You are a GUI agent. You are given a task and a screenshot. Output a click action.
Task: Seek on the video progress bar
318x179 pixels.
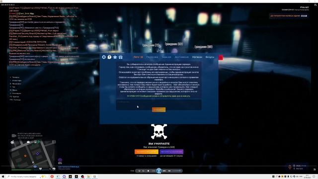click(x=159, y=166)
